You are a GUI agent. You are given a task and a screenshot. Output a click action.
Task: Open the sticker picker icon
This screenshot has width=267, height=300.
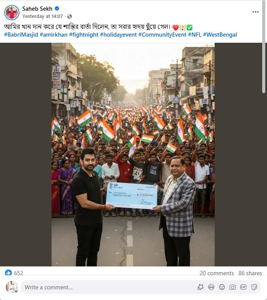click(254, 287)
